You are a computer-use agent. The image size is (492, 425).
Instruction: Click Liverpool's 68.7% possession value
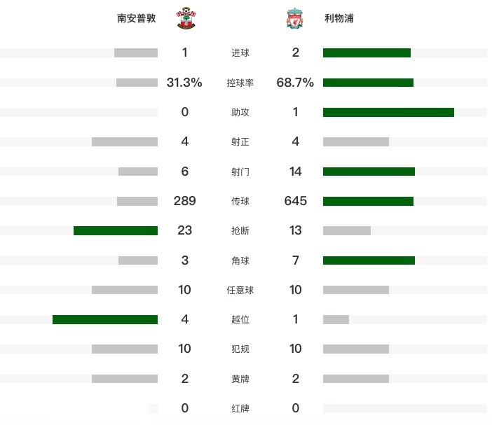[295, 83]
